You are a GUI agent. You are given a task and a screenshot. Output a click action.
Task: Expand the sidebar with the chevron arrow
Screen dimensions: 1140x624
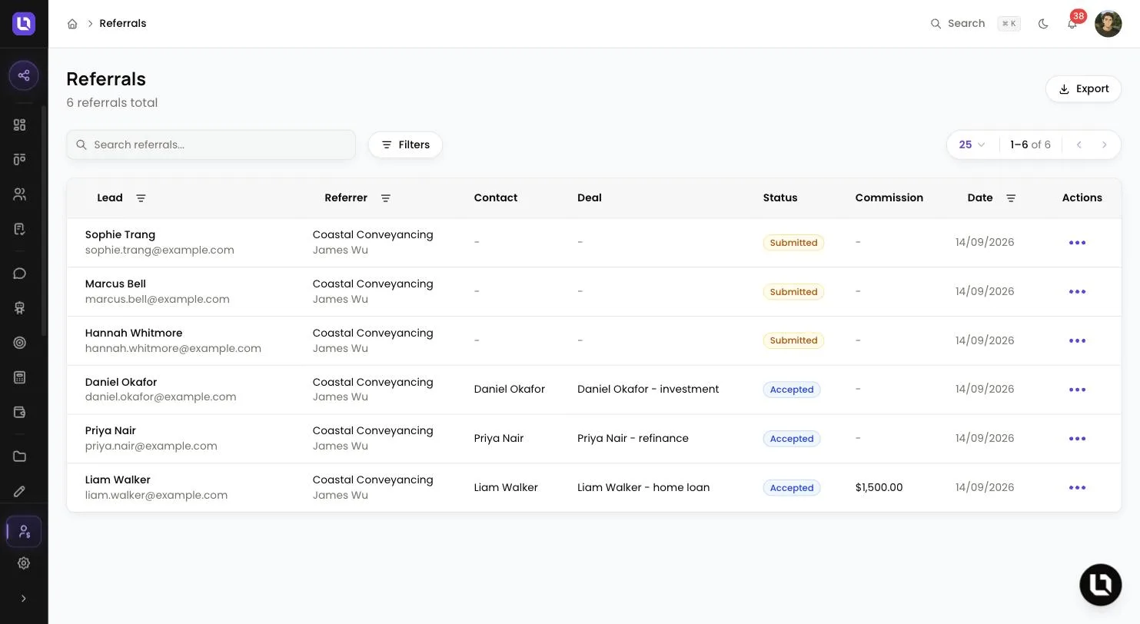point(24,599)
